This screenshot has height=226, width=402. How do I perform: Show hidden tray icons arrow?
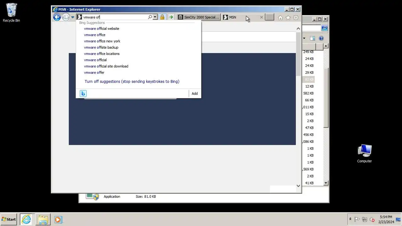[x=350, y=219]
